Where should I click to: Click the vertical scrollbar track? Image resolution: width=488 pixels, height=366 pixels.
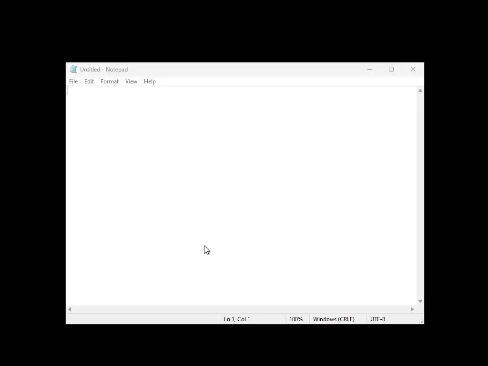(x=420, y=196)
